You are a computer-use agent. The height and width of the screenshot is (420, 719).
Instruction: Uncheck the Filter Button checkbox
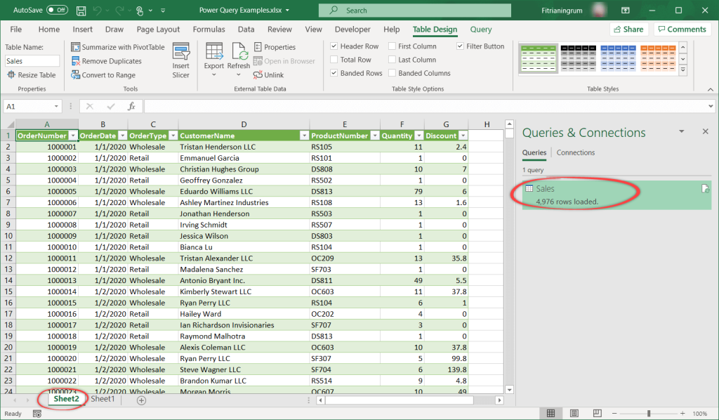point(460,46)
